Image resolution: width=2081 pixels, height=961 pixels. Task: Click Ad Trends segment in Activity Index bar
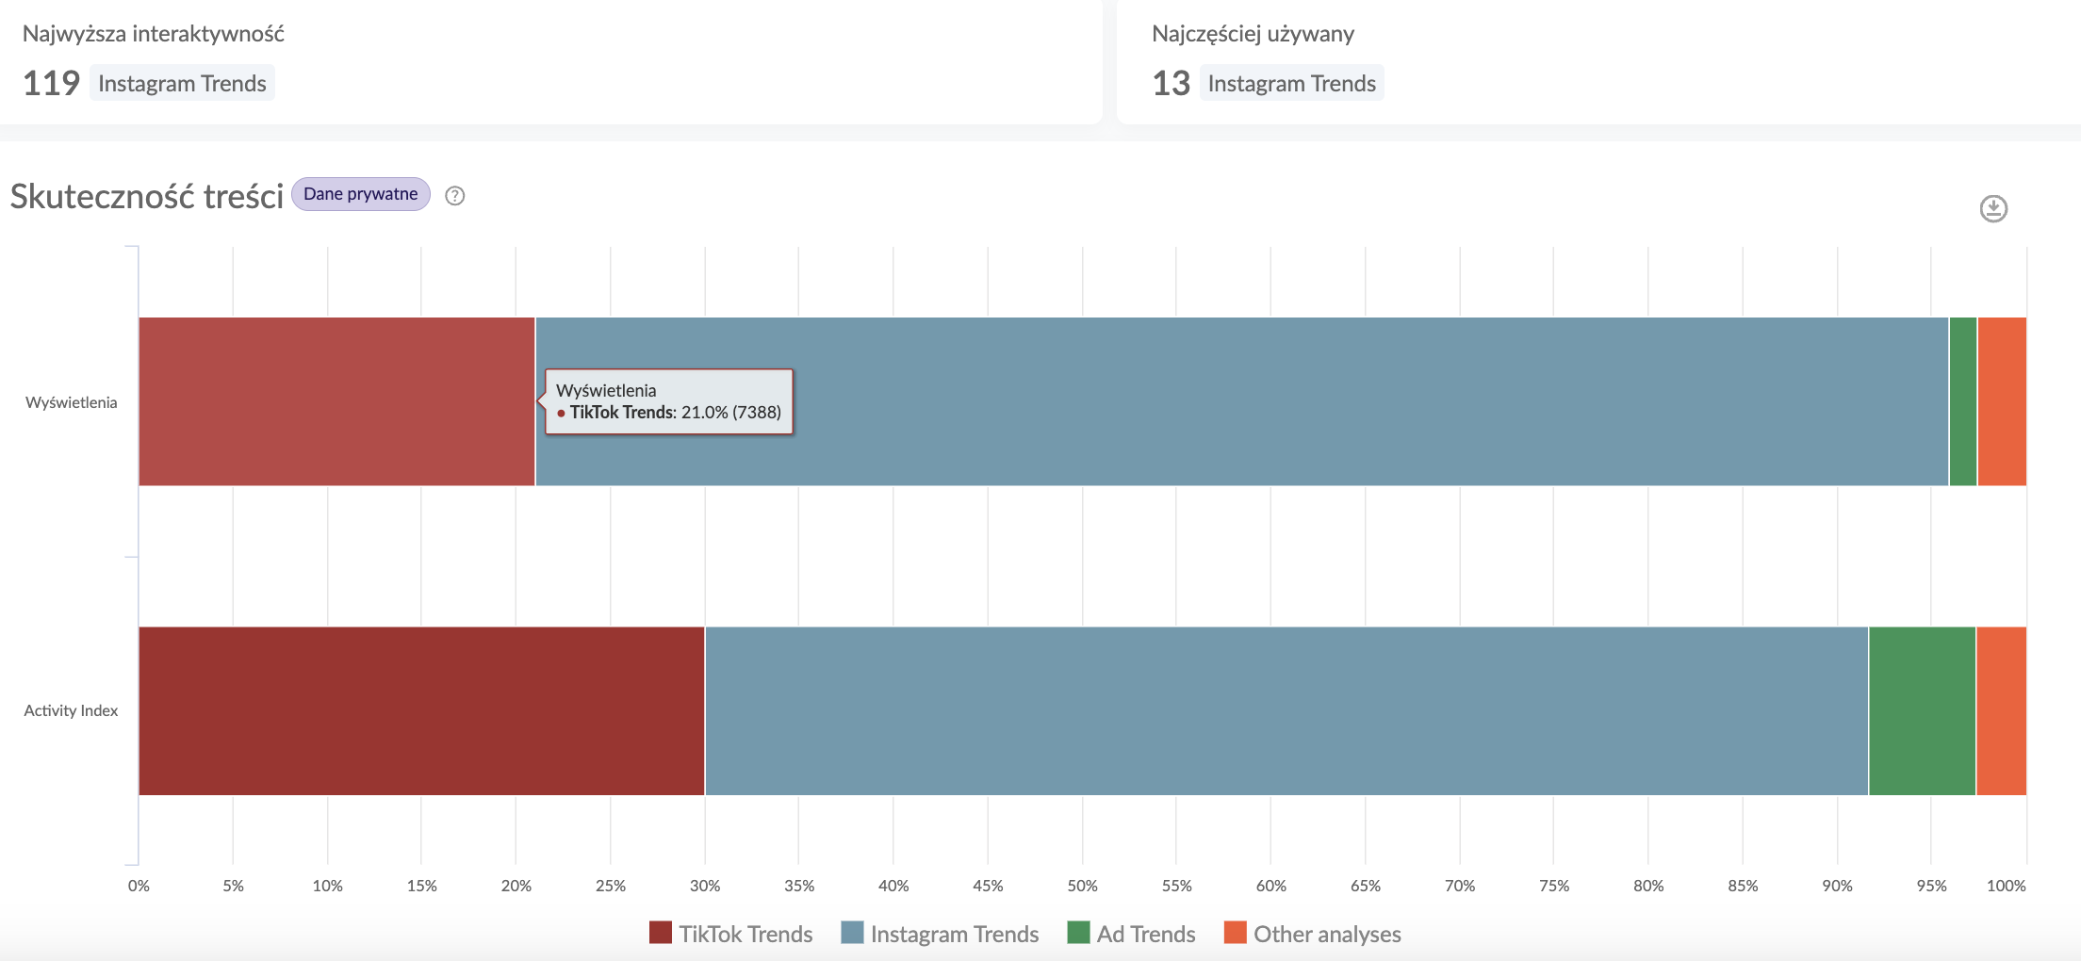1922,710
